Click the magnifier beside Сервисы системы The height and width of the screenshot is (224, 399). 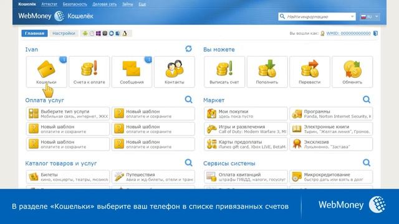pos(367,162)
